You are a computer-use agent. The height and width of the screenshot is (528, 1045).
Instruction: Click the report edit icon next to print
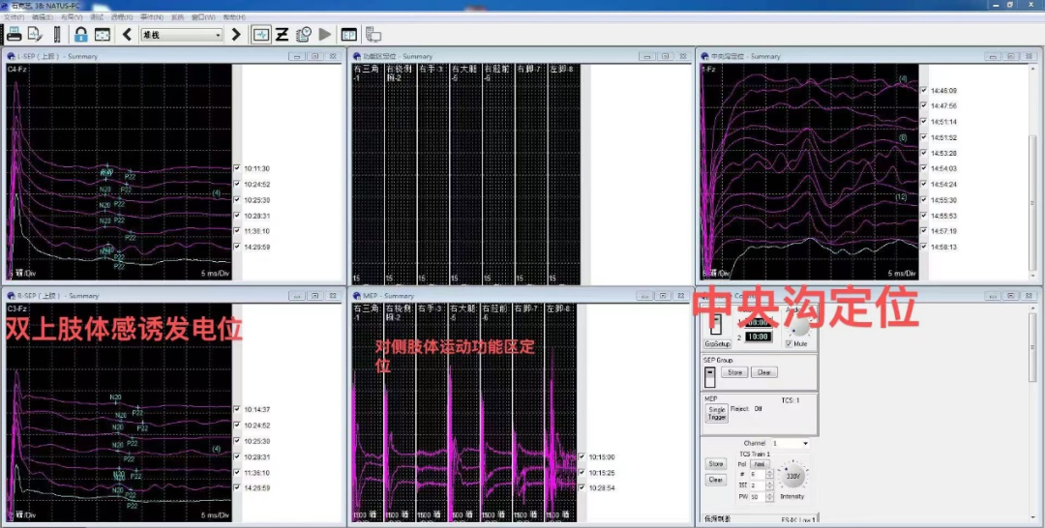click(x=35, y=35)
